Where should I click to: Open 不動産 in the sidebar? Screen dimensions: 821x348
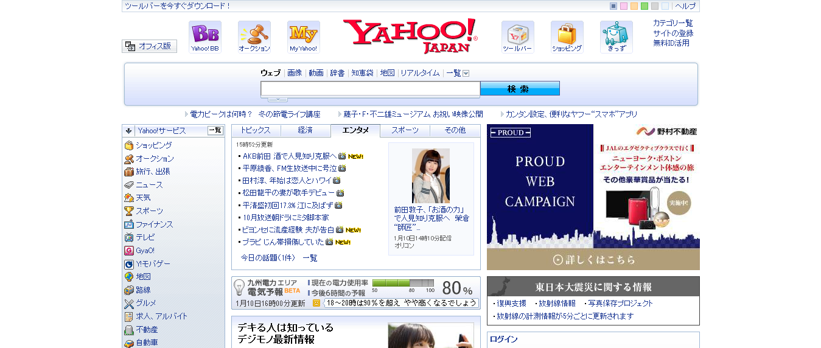pyautogui.click(x=147, y=330)
